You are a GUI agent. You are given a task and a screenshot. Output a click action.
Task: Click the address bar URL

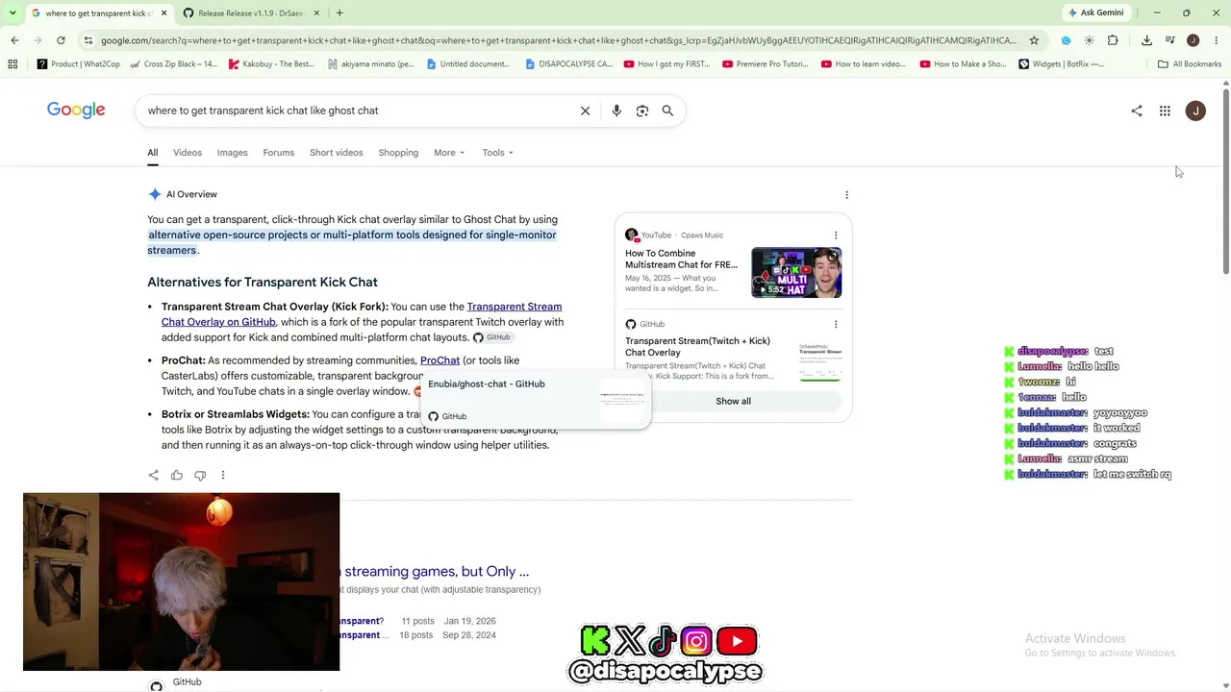558,40
